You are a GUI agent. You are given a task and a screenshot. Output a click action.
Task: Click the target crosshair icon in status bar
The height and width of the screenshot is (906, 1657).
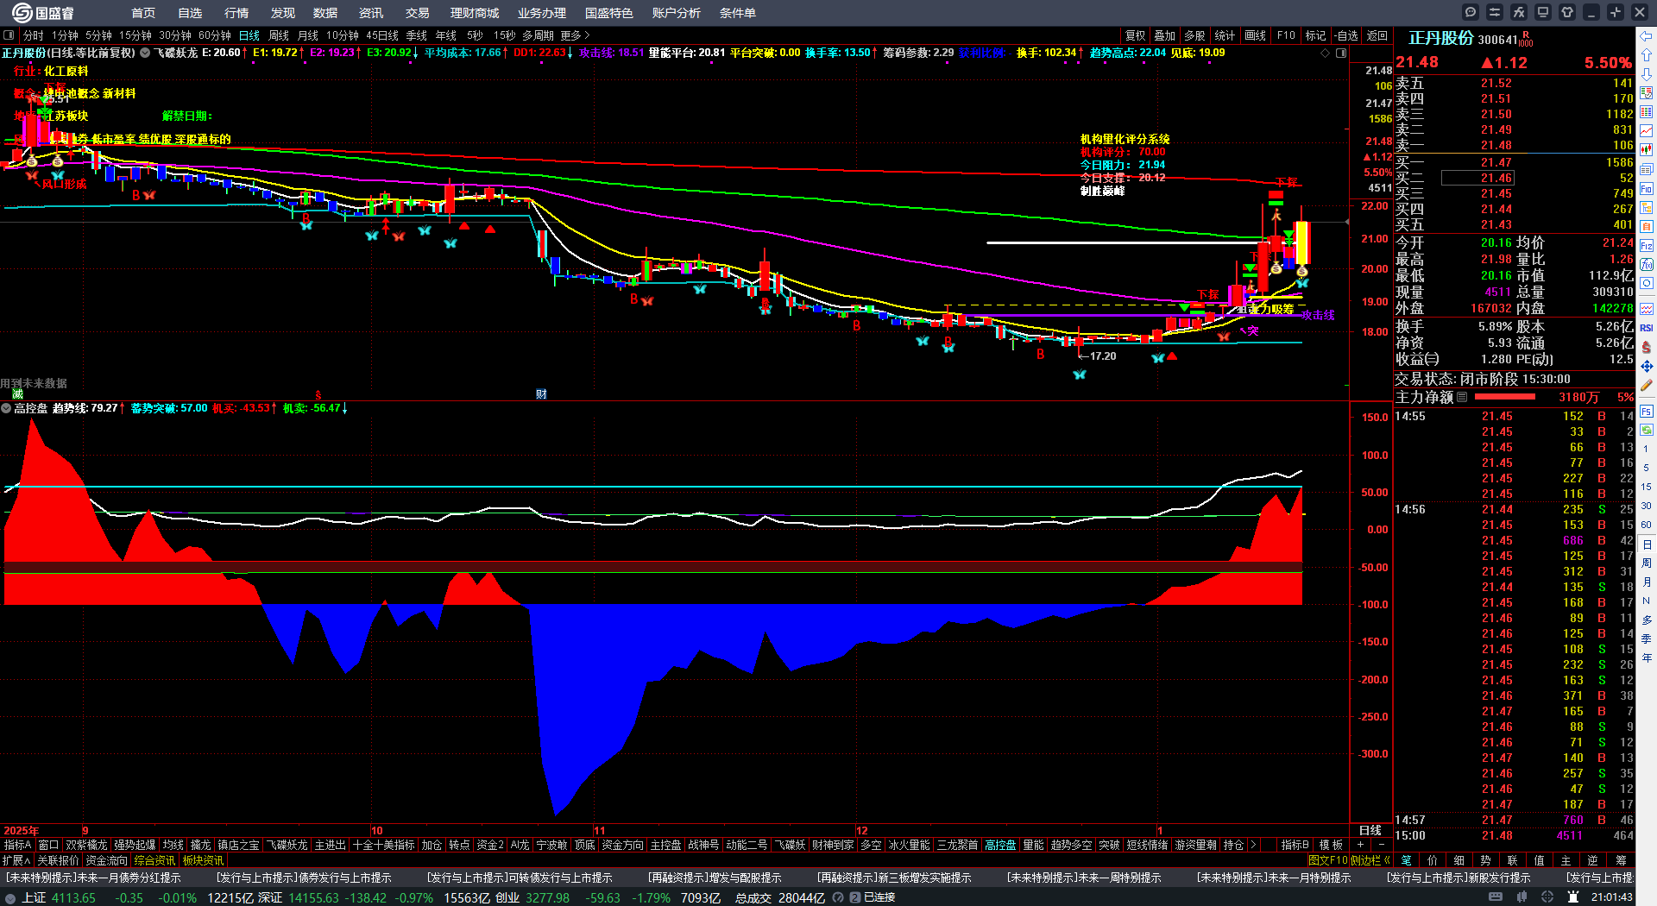pyautogui.click(x=1547, y=897)
